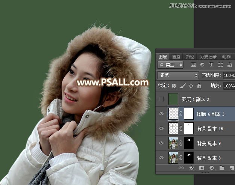Open the 类型 filter dropdown
This screenshot has height=185, width=235.
pos(170,65)
